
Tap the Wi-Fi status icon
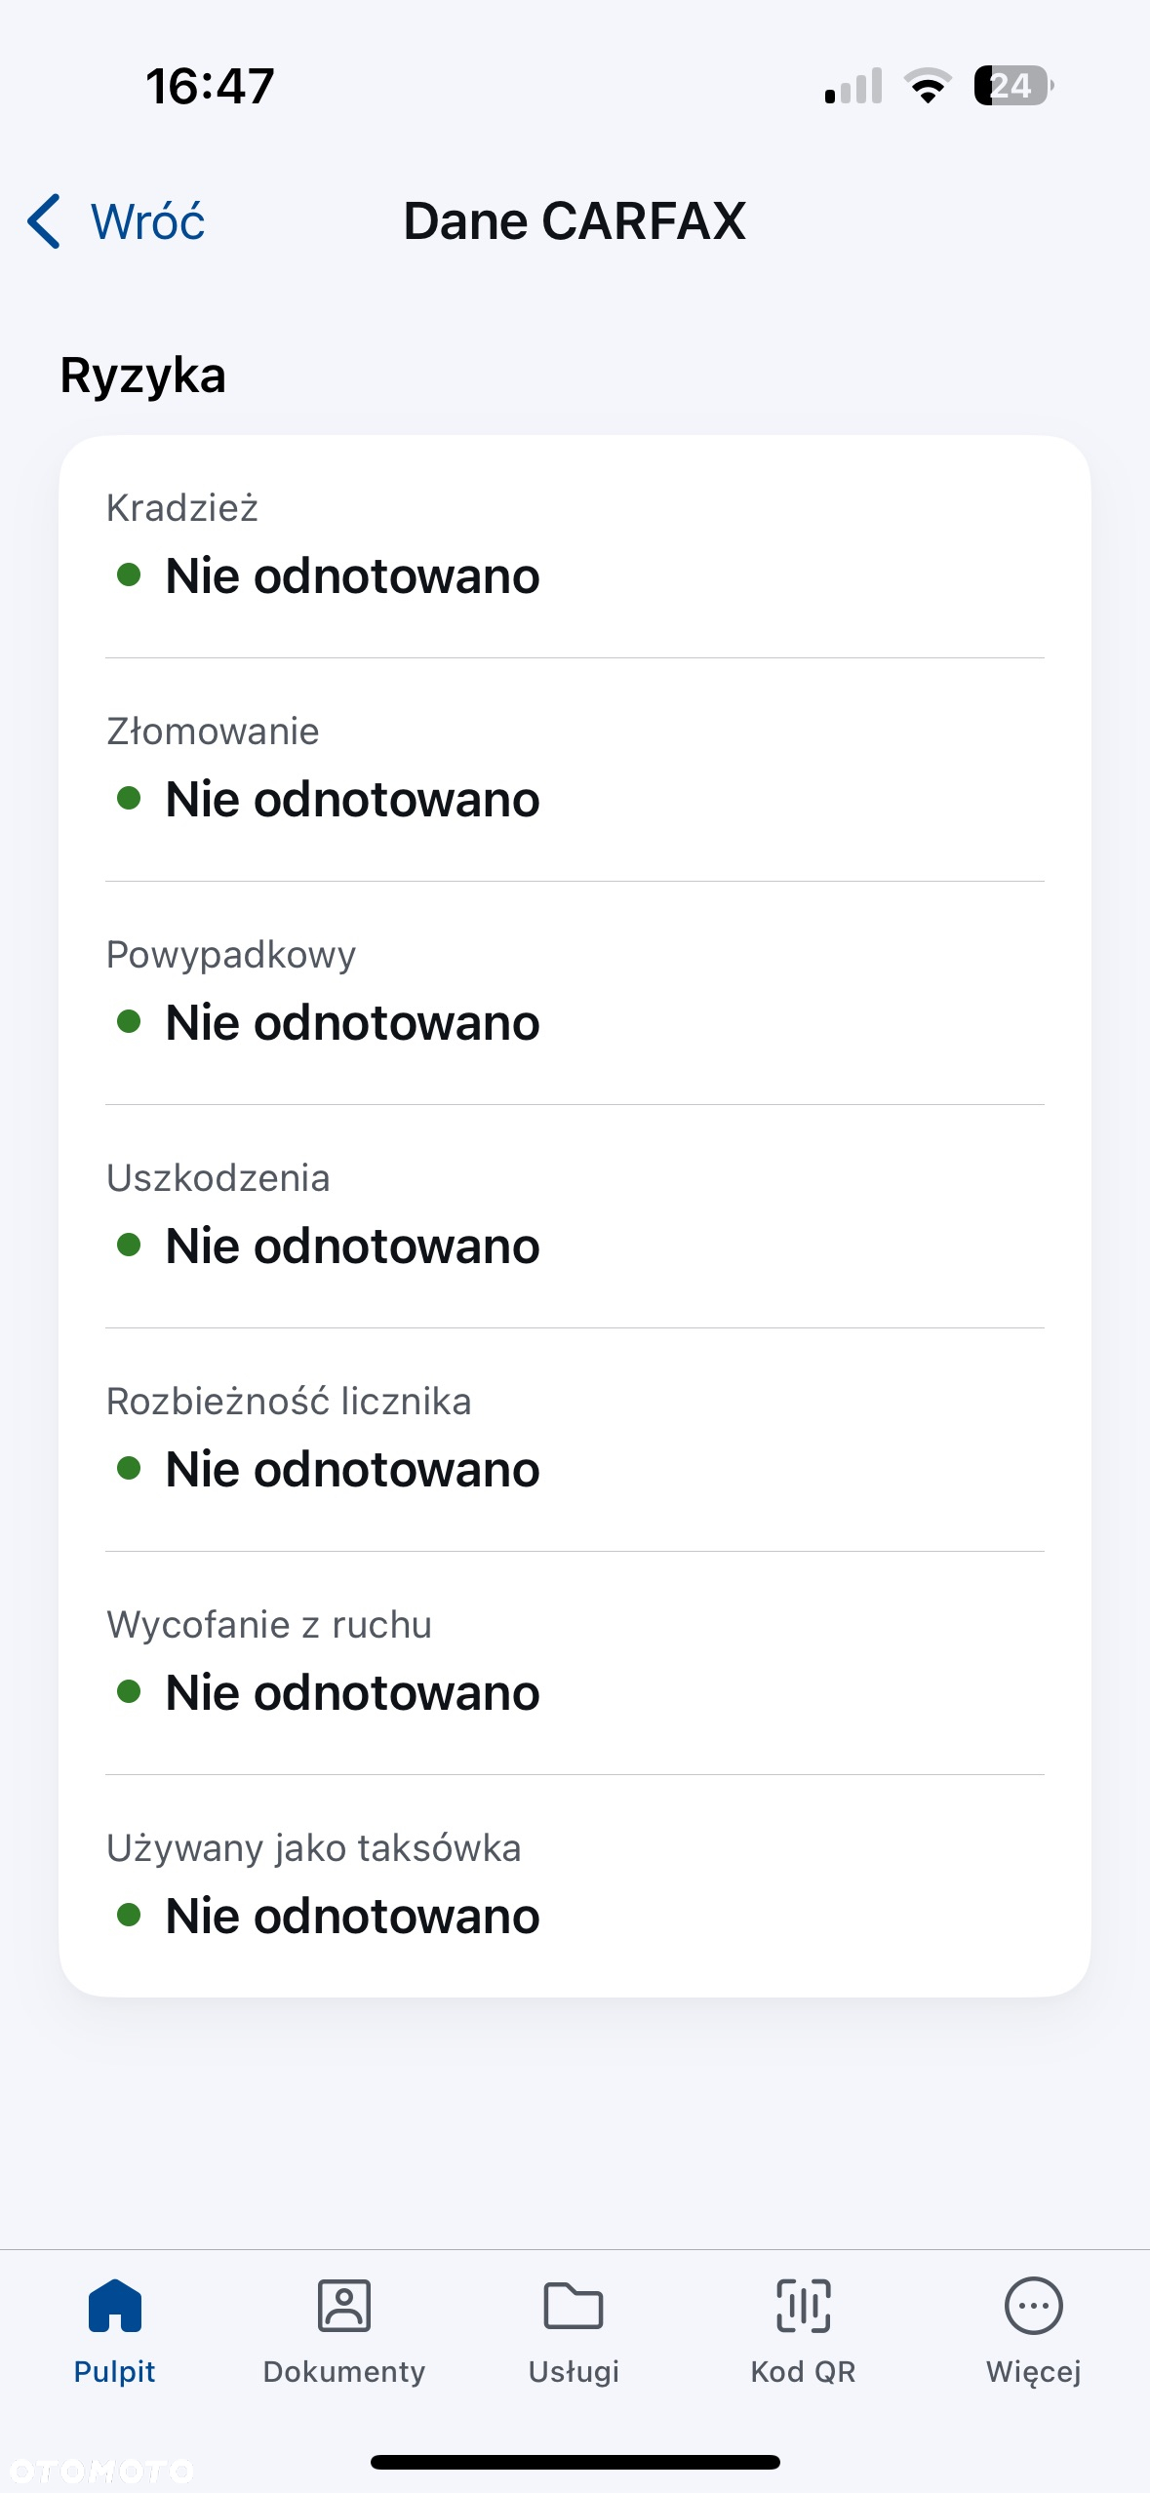click(928, 86)
